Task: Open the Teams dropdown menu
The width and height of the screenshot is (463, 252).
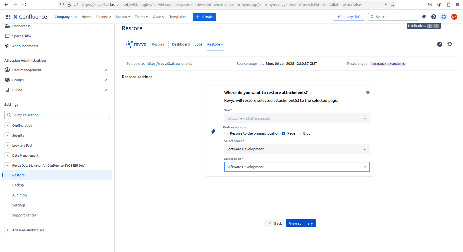Action: click(x=141, y=17)
